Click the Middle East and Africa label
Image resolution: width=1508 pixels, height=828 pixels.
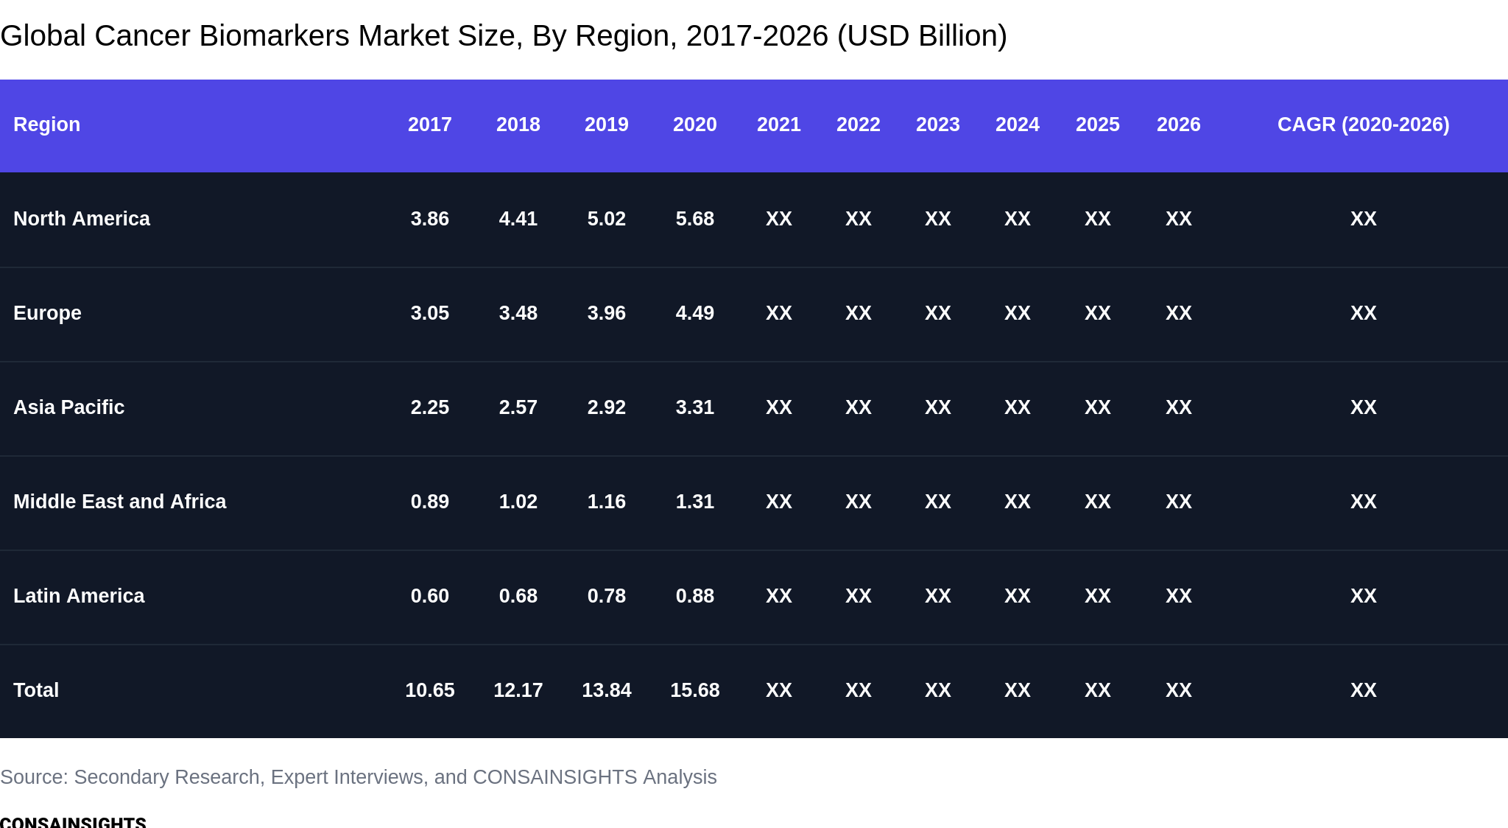120,502
